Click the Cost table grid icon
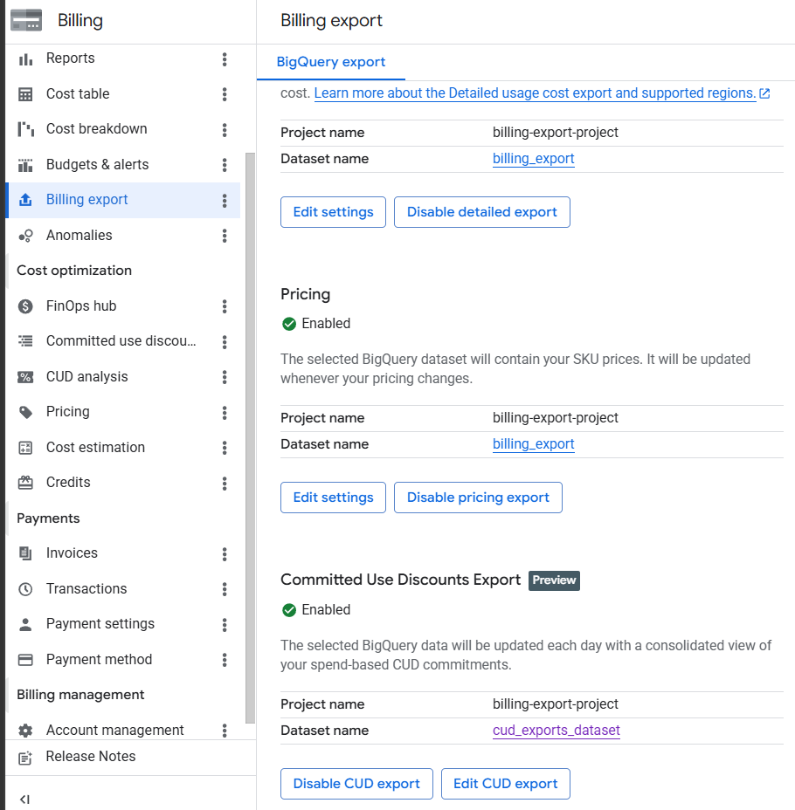This screenshot has width=795, height=810. pos(25,94)
